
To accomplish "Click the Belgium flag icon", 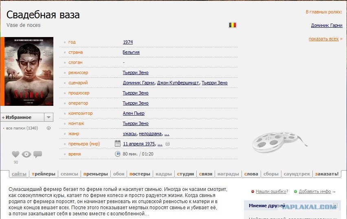I will [233, 25].
